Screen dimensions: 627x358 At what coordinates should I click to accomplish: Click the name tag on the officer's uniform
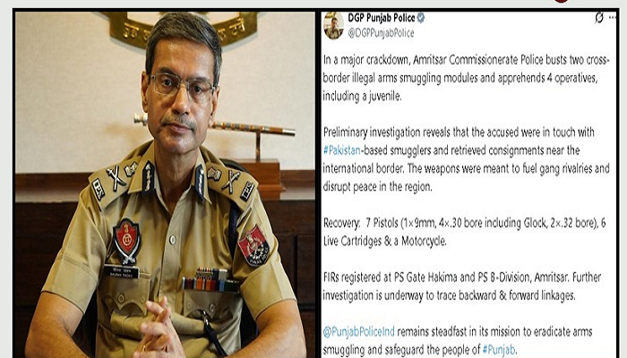pyautogui.click(x=121, y=272)
